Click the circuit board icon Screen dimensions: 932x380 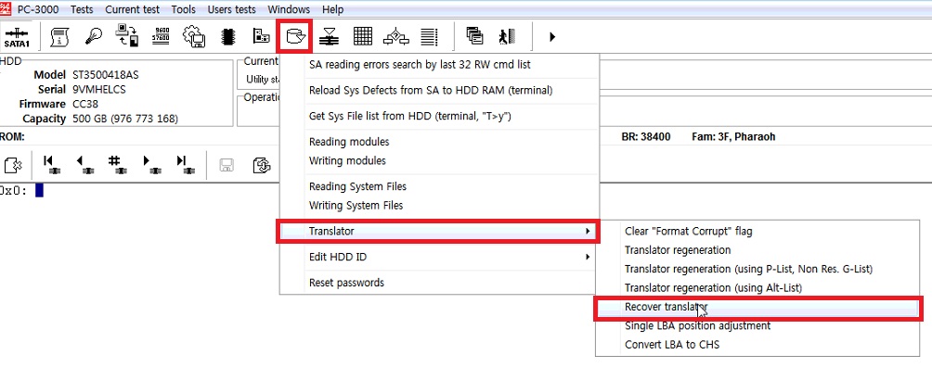tap(261, 37)
